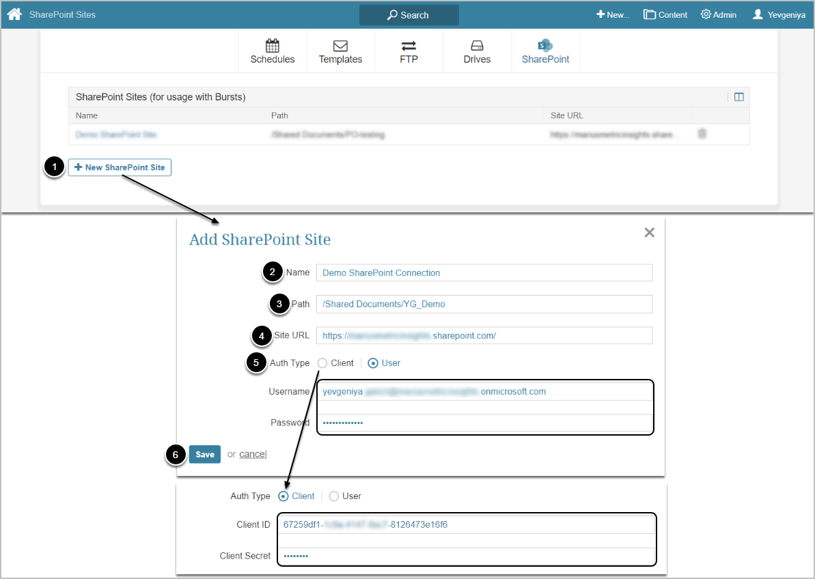815x579 pixels.
Task: Click the Path column header
Action: click(279, 115)
